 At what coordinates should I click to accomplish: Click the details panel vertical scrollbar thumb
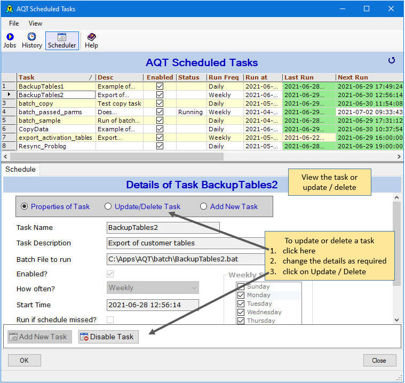tap(397, 244)
